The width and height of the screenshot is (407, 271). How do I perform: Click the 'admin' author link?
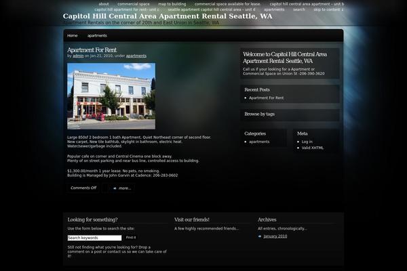click(78, 56)
